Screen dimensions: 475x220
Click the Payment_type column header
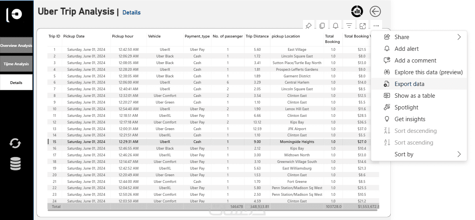click(x=197, y=36)
